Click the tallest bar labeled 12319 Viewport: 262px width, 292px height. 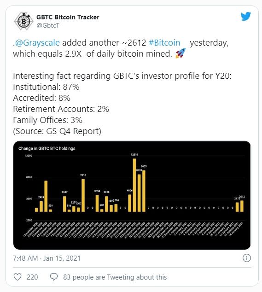pos(134,185)
